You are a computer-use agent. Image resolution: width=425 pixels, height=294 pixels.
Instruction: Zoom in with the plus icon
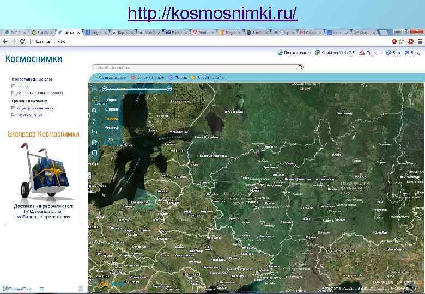point(169,89)
